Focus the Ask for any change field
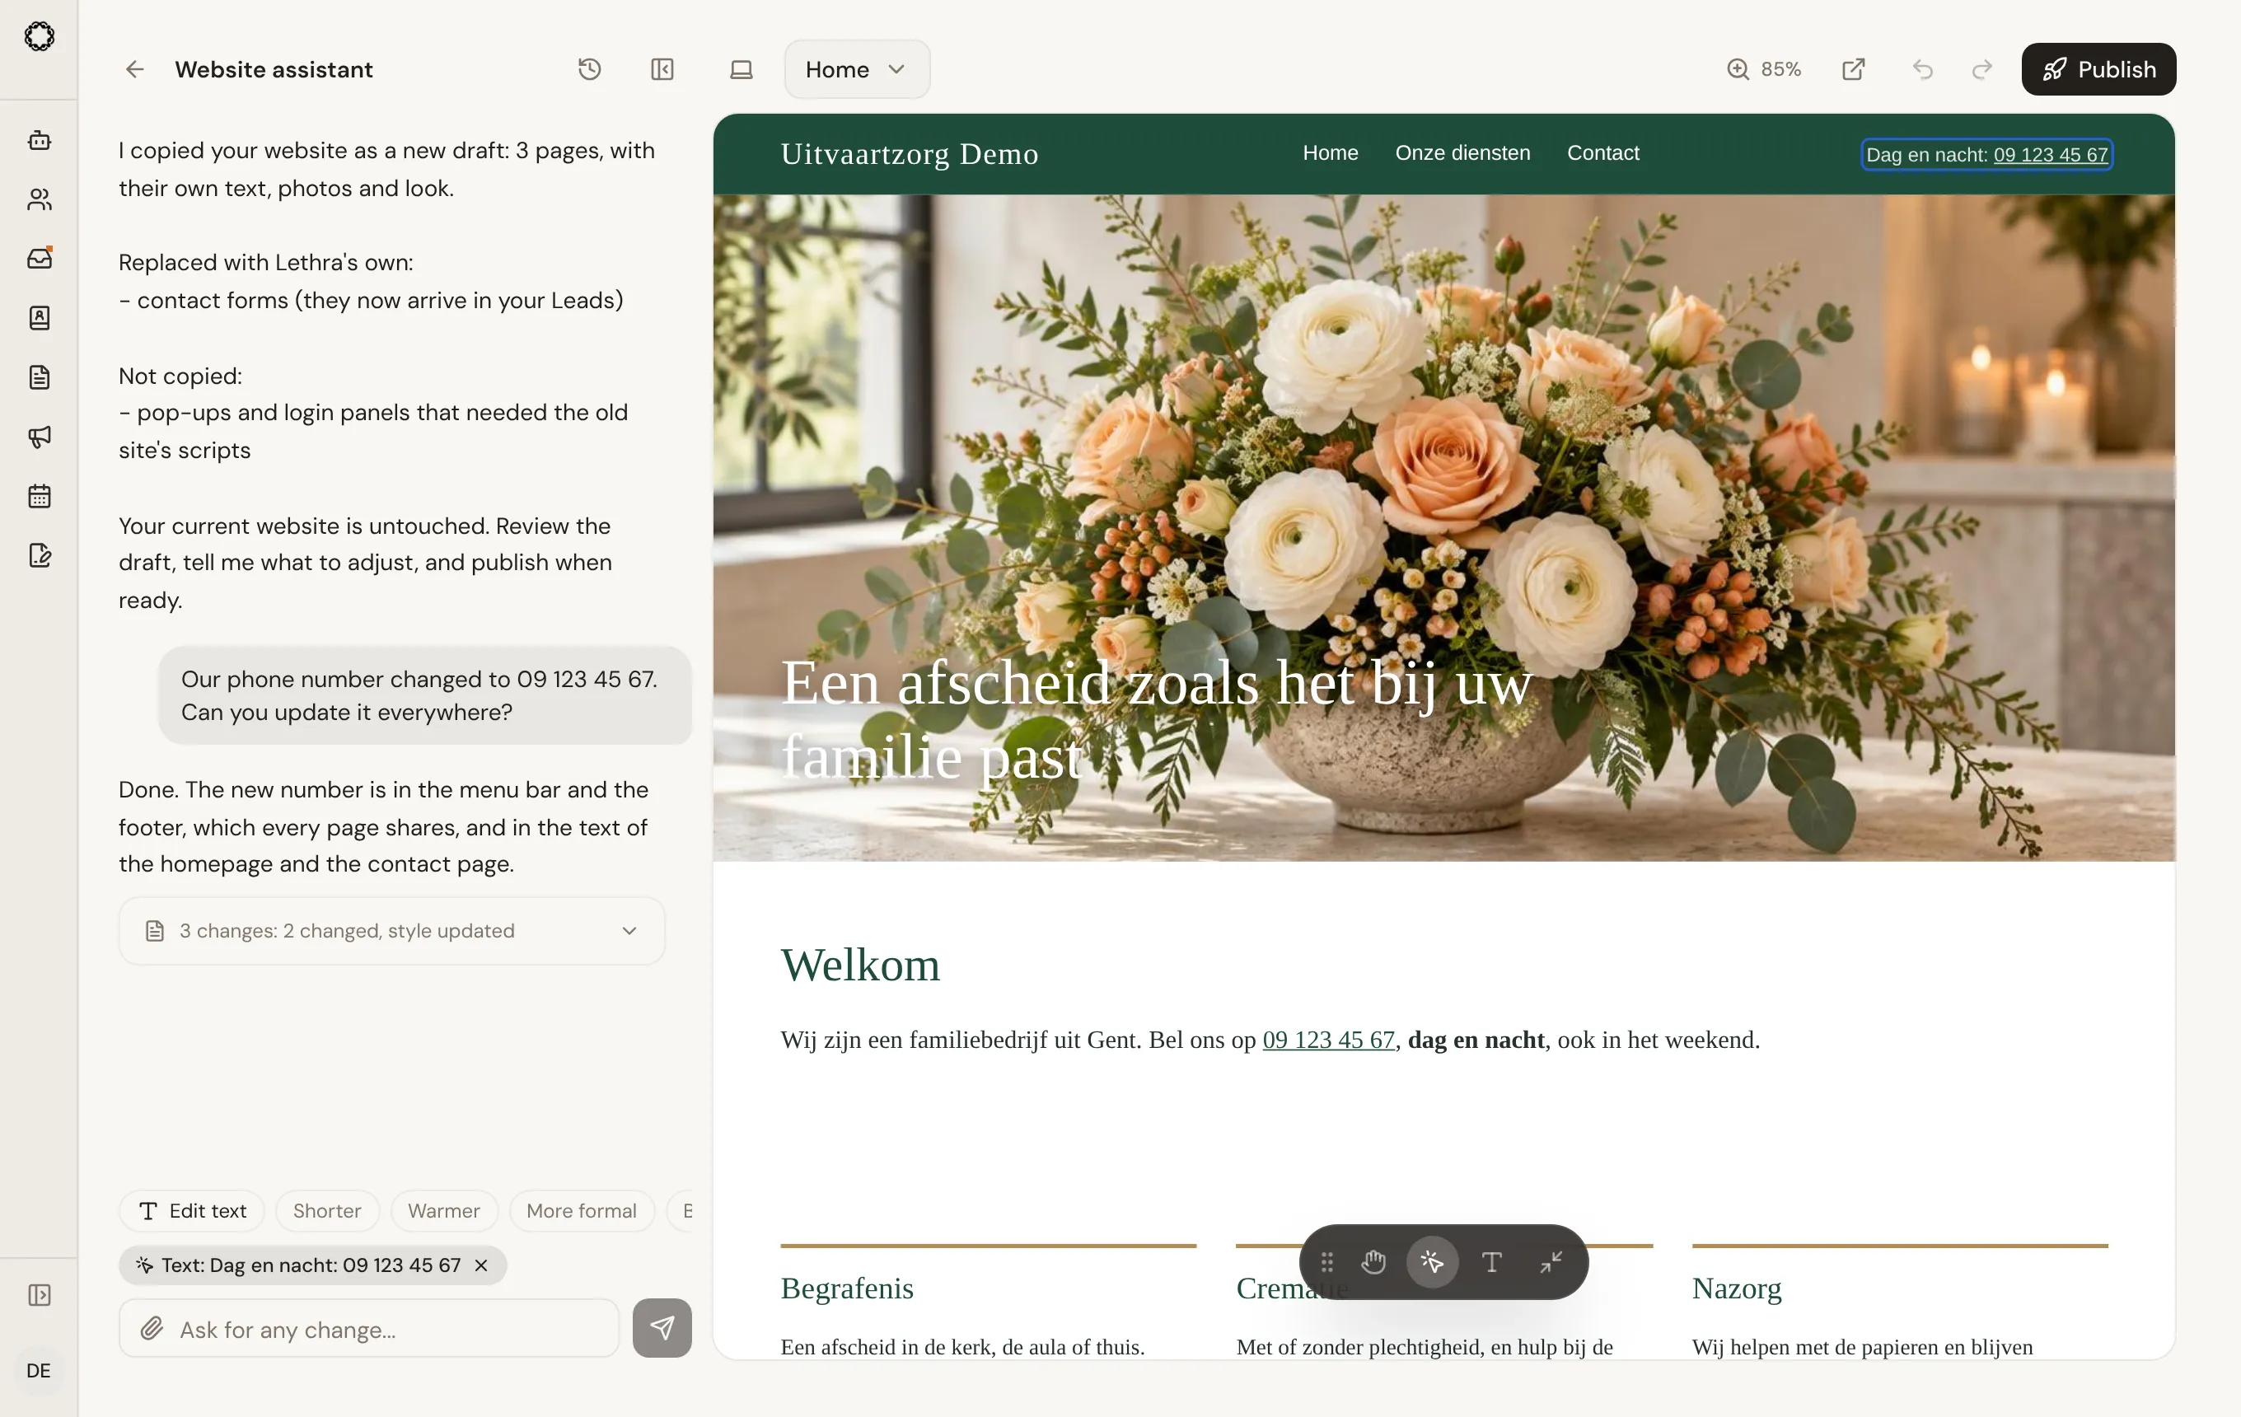The image size is (2241, 1417). point(369,1329)
